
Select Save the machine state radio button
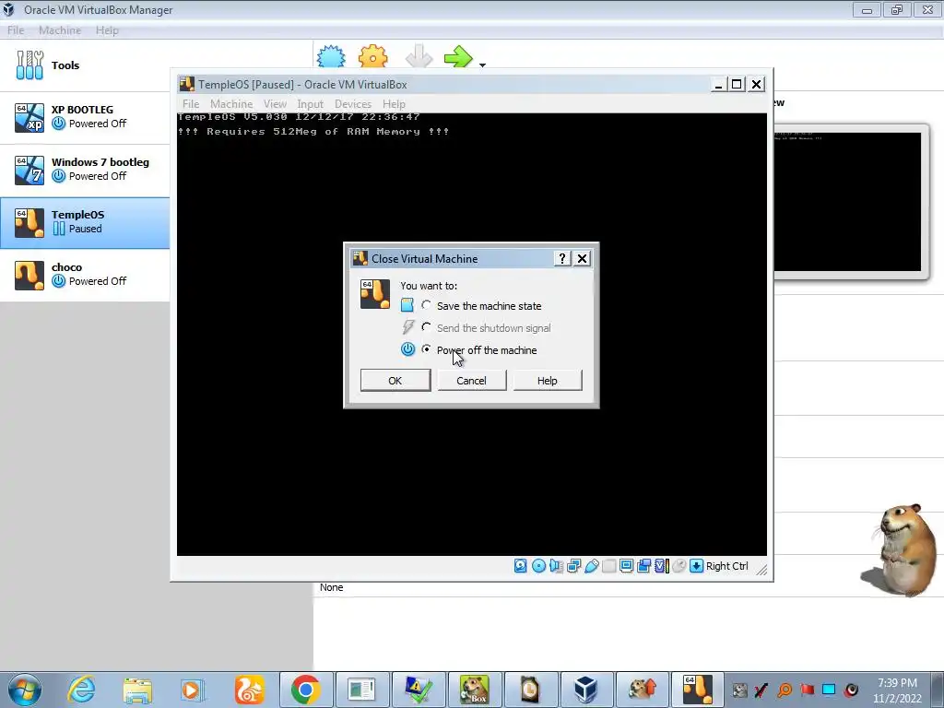point(426,305)
